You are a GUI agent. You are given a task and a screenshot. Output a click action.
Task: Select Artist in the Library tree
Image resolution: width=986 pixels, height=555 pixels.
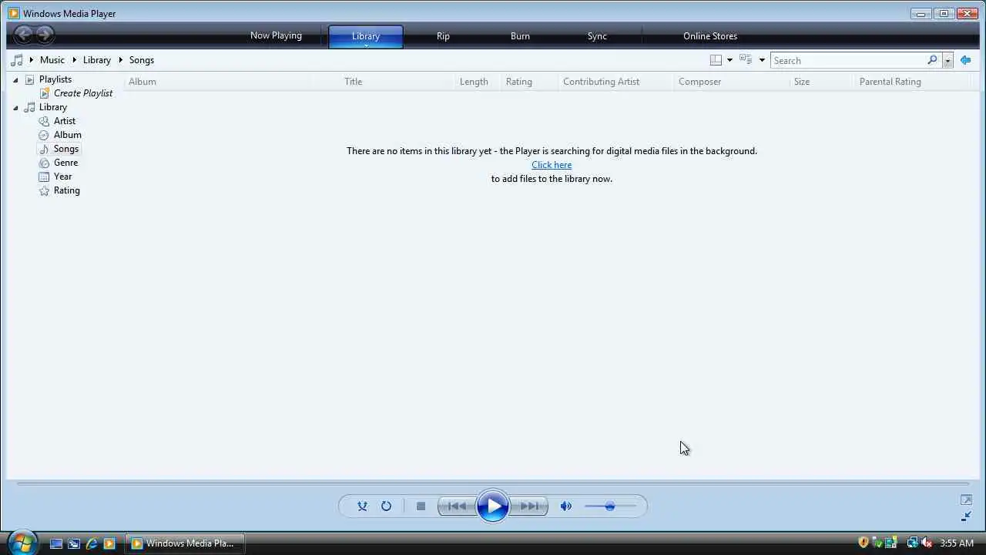pos(65,121)
